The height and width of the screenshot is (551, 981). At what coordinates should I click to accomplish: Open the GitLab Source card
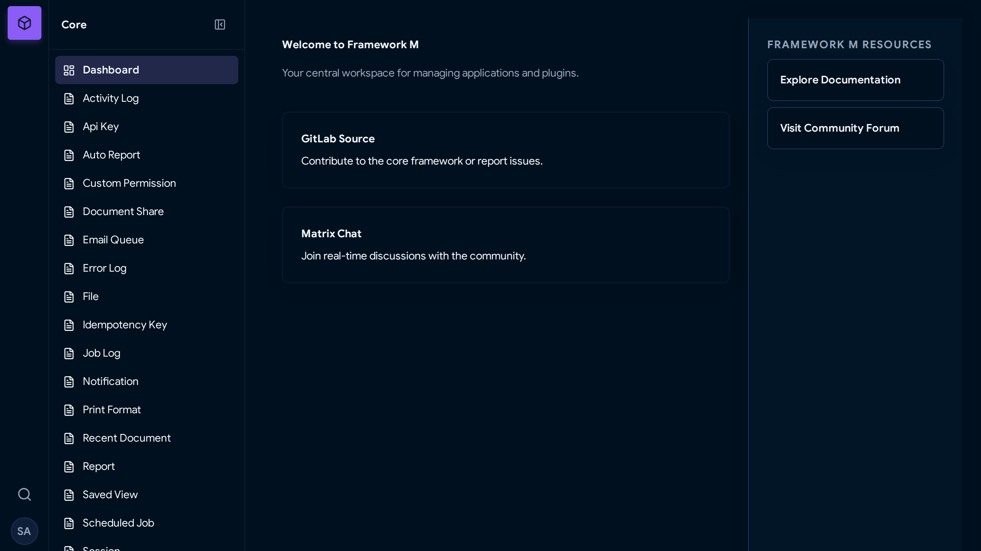coord(505,150)
